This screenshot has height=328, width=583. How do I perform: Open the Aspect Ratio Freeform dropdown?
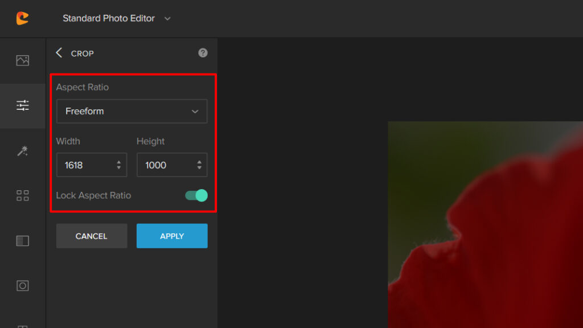click(132, 111)
